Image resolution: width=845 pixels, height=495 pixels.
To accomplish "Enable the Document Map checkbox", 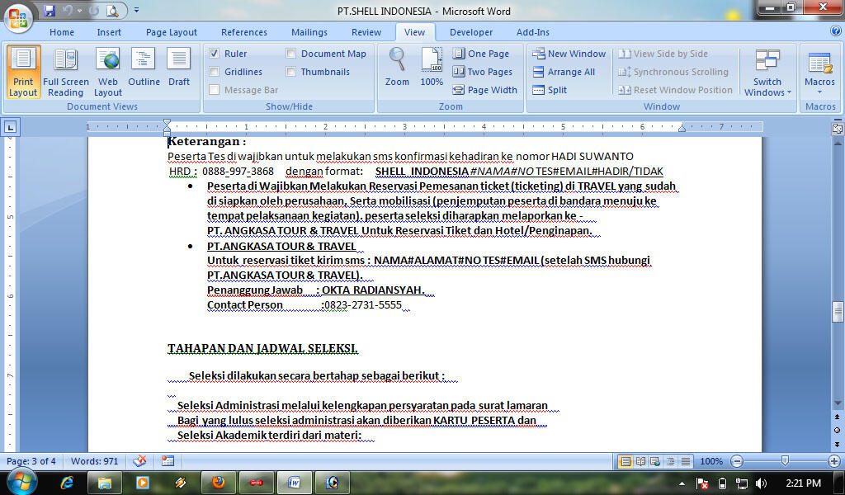I will pyautogui.click(x=290, y=54).
